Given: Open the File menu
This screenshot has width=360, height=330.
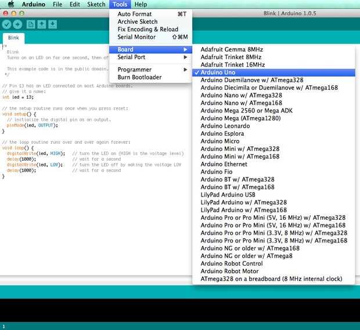Looking at the screenshot, I should [57, 4].
